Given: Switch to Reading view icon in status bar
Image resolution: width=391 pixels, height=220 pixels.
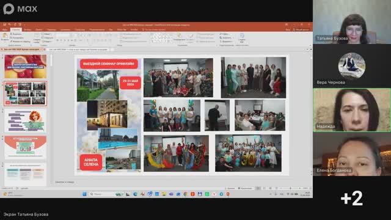Looking at the screenshot, I should [270, 188].
